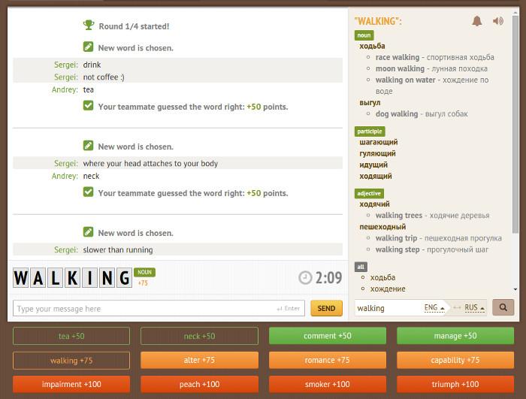Focus the chat message input field

[x=159, y=308]
